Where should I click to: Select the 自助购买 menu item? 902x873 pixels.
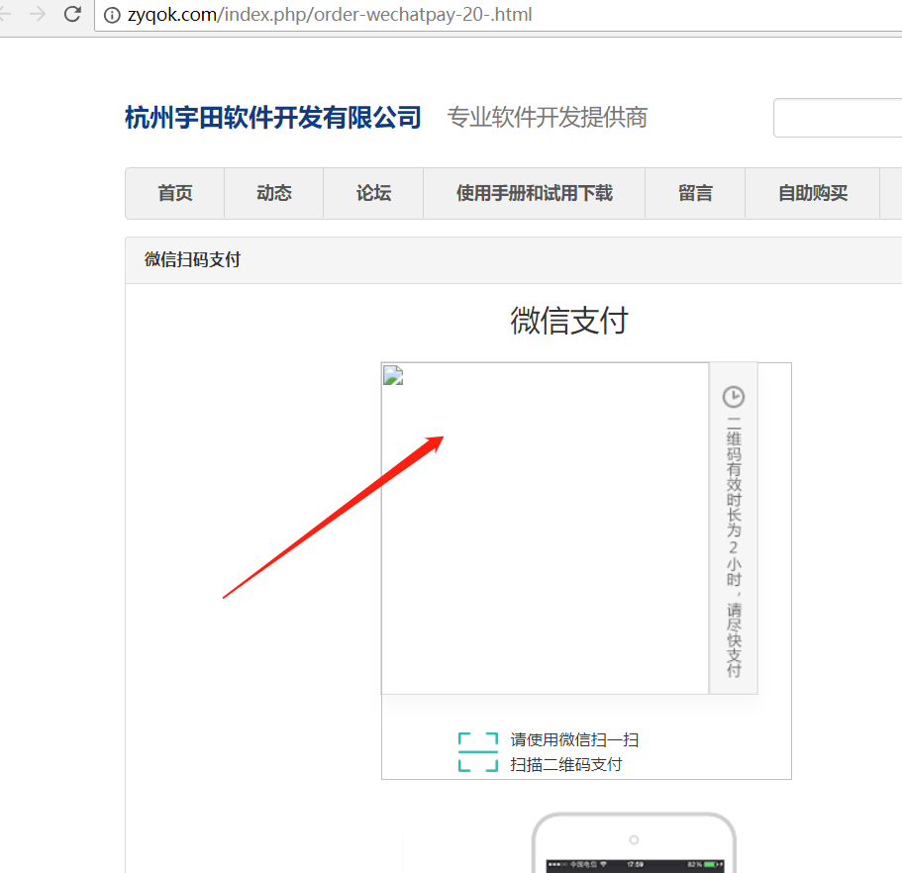813,193
